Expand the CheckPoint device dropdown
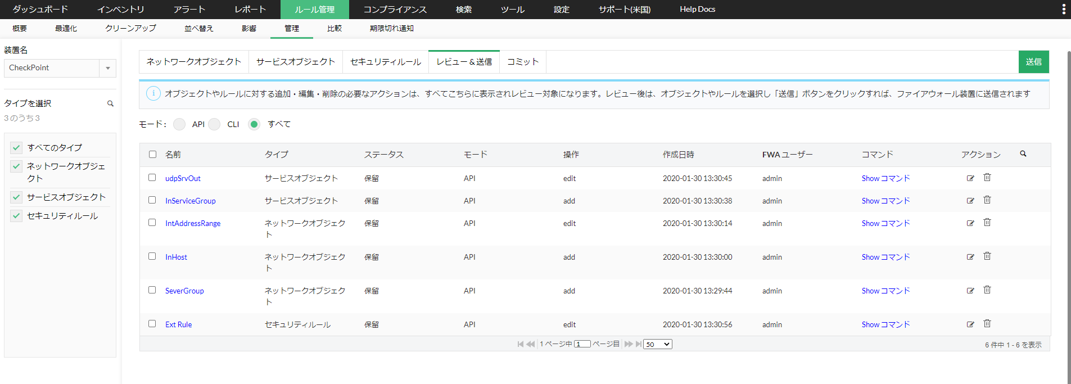This screenshot has width=1071, height=384. pos(107,68)
